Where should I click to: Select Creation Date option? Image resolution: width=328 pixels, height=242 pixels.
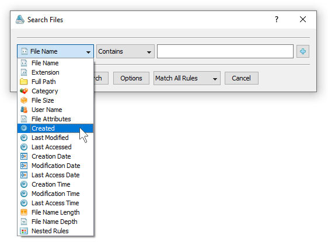[55, 156]
